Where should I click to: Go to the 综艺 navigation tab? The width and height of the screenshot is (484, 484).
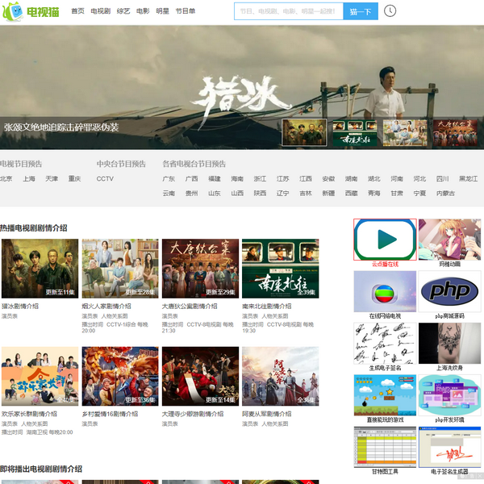[123, 11]
